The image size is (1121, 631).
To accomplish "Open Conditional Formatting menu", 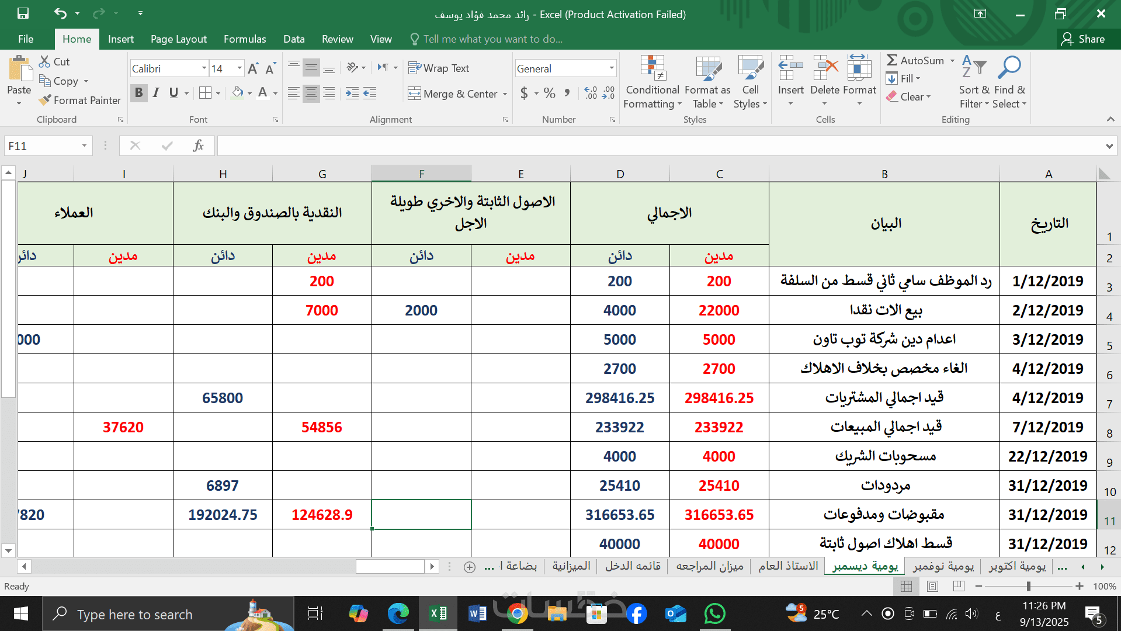I will [652, 82].
